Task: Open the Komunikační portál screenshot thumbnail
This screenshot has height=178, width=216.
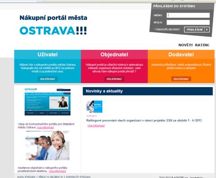Action: point(48,102)
